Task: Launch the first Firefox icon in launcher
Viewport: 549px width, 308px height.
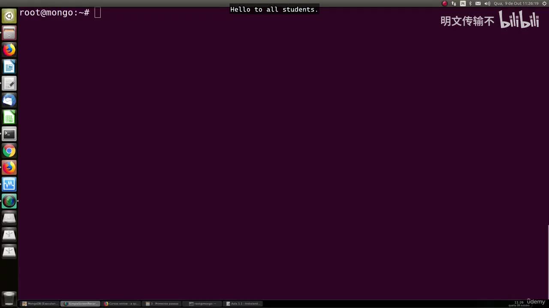Action: (x=9, y=50)
